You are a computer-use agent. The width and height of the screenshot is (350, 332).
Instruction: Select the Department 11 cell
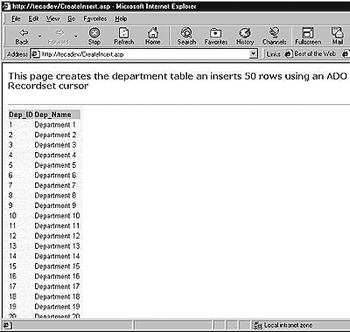[57, 225]
